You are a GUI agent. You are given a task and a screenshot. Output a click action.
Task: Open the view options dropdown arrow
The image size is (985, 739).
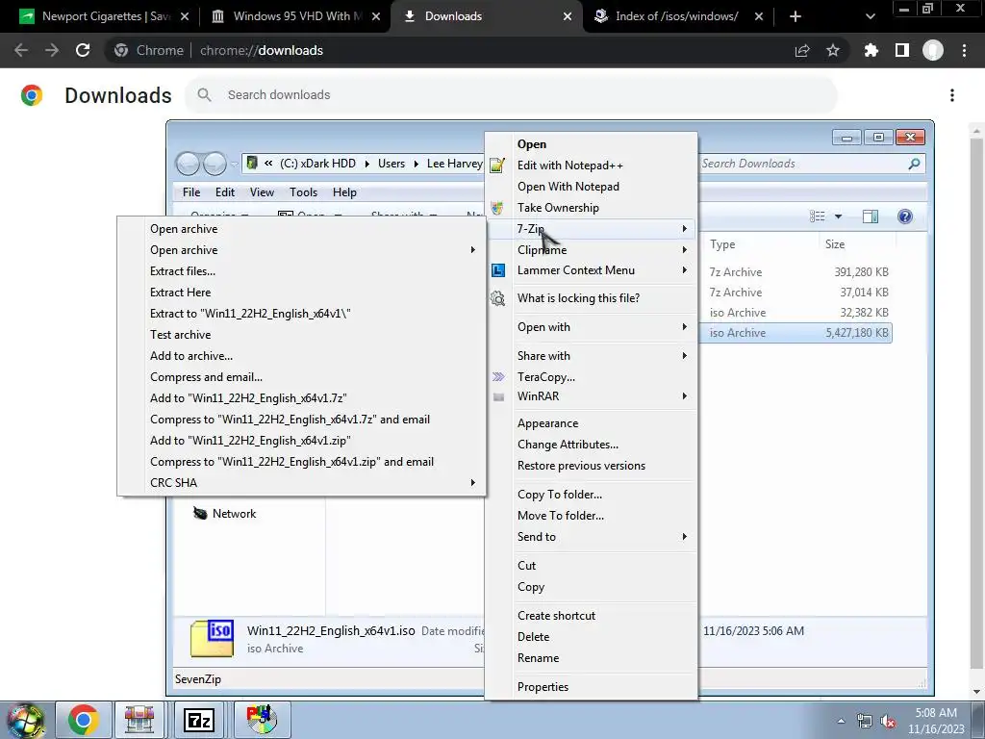[838, 217]
